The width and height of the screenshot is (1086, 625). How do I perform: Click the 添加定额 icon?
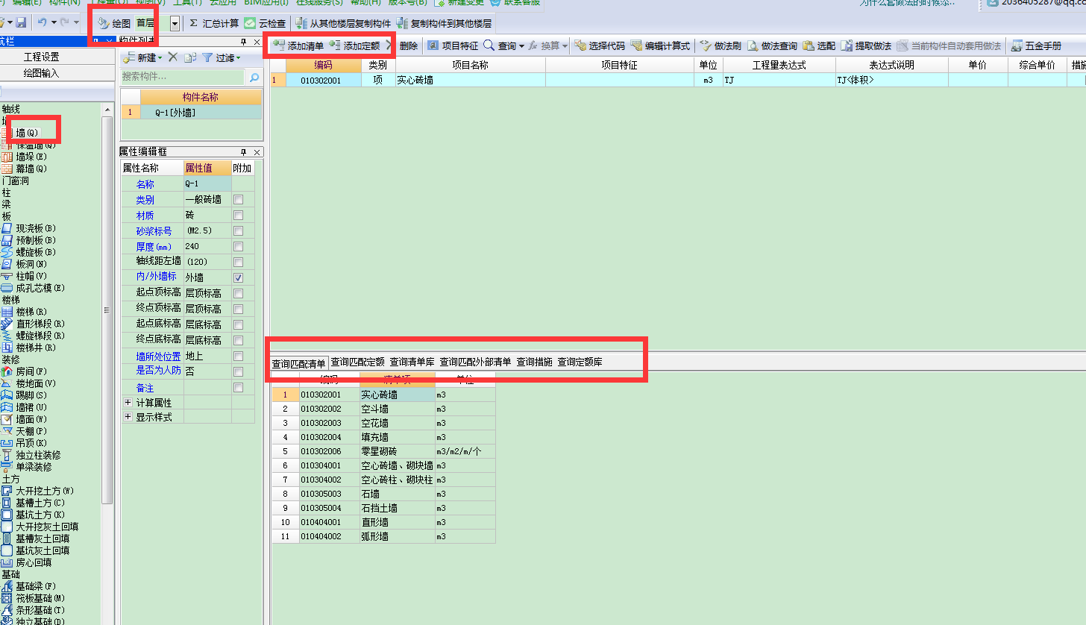coord(336,45)
